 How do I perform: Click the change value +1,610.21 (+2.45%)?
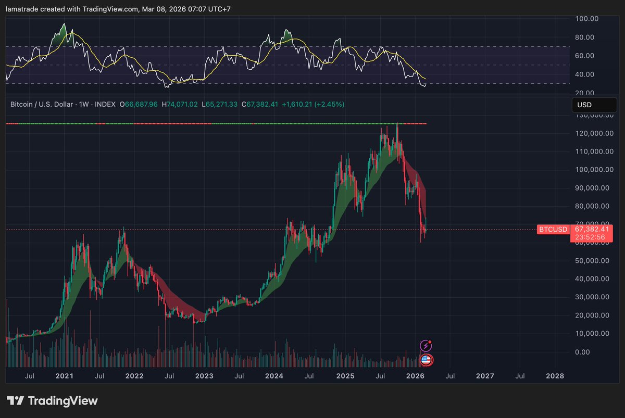click(x=313, y=105)
